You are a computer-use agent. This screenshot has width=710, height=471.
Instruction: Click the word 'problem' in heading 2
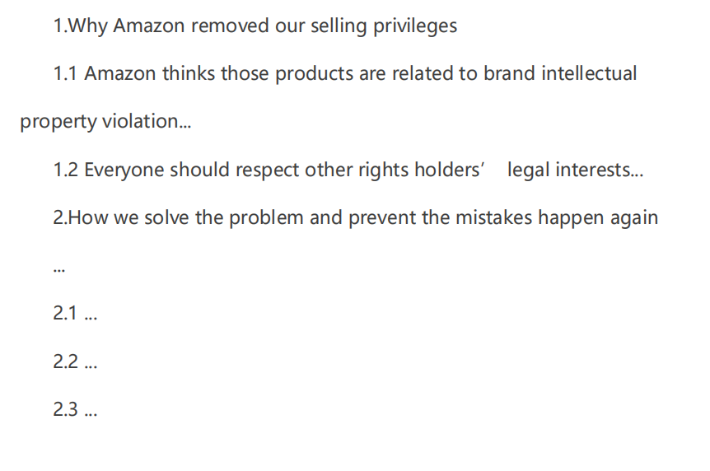coord(266,218)
